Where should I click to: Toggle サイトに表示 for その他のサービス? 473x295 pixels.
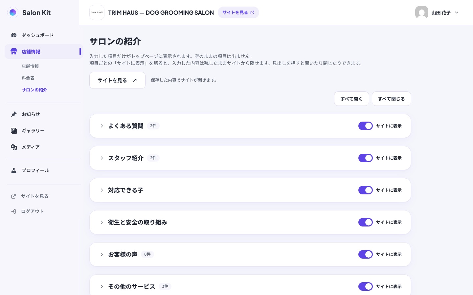point(366,286)
